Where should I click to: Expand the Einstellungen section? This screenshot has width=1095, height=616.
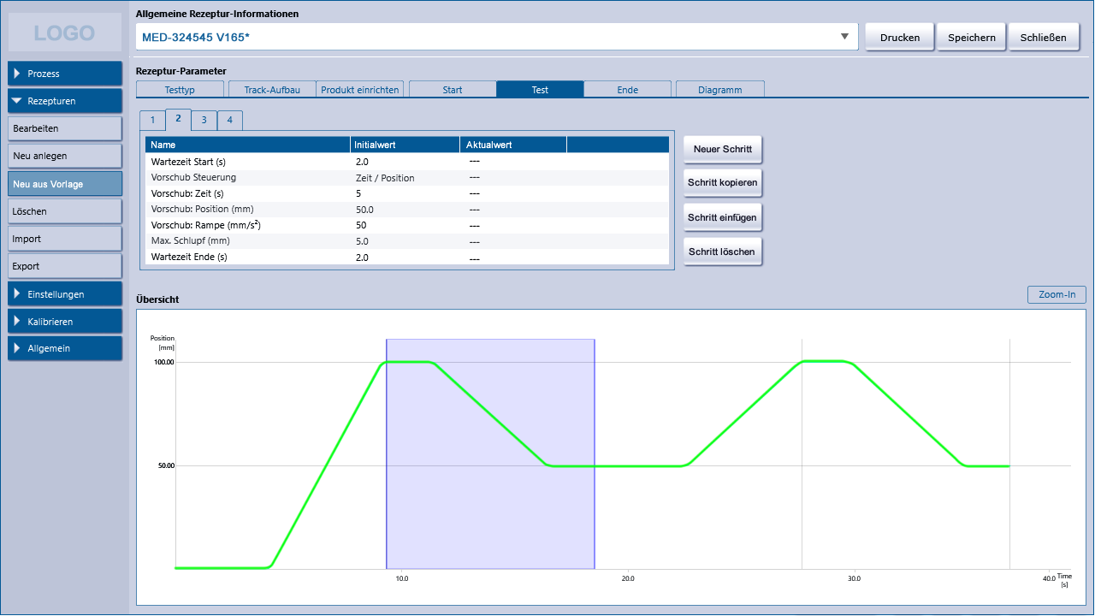point(65,294)
